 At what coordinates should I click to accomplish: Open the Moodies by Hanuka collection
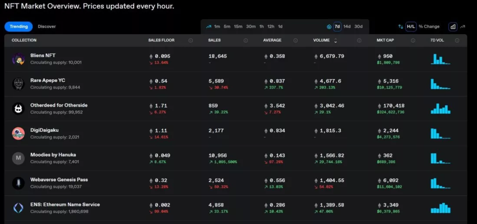[53, 155]
